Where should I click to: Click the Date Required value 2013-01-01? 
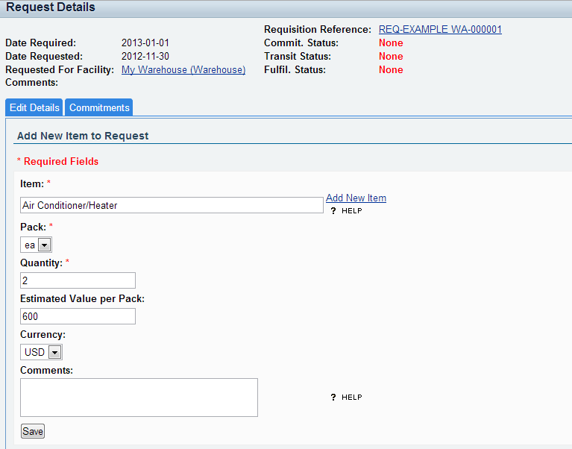(x=150, y=43)
